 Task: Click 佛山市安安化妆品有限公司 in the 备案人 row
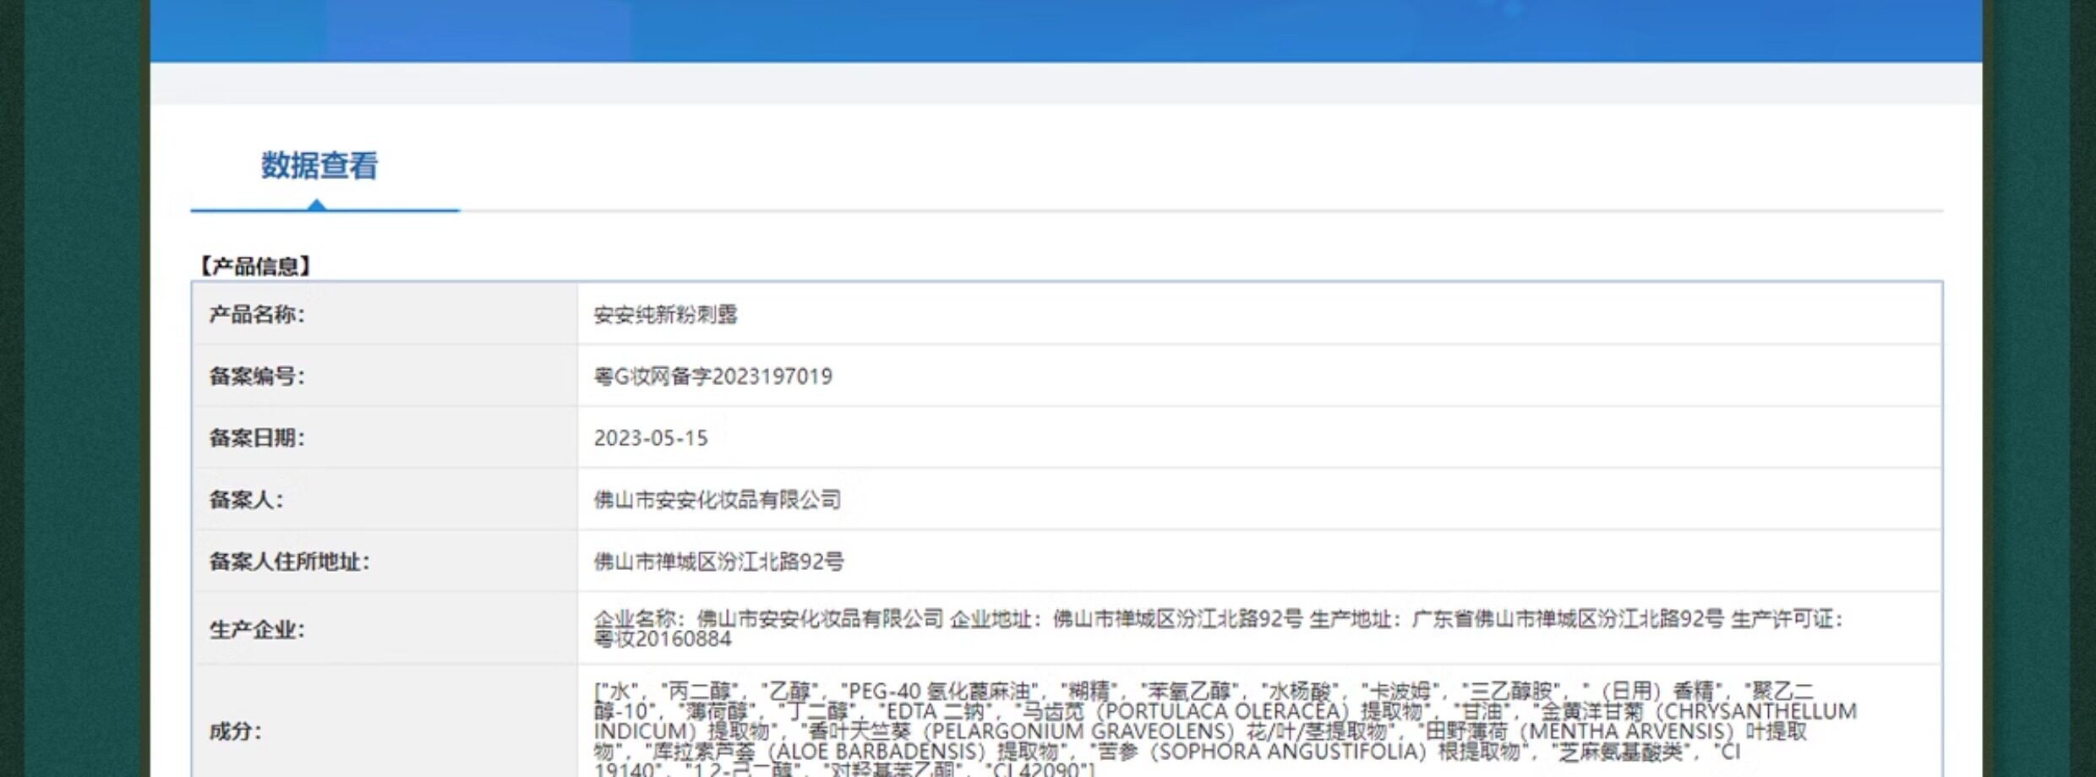pos(717,500)
